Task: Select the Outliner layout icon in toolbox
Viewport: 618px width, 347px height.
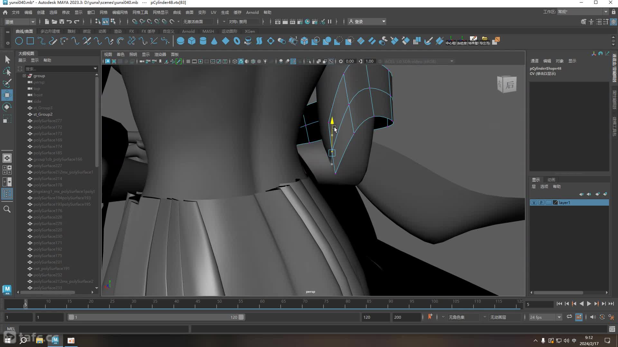Action: (7, 194)
